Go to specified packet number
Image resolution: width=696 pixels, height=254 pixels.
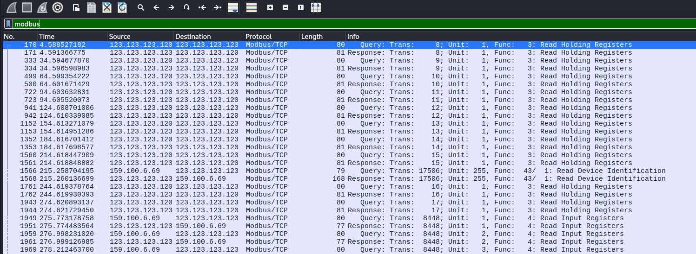(187, 7)
